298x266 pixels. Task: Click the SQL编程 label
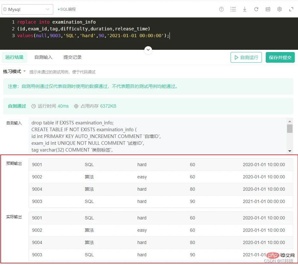point(68,9)
